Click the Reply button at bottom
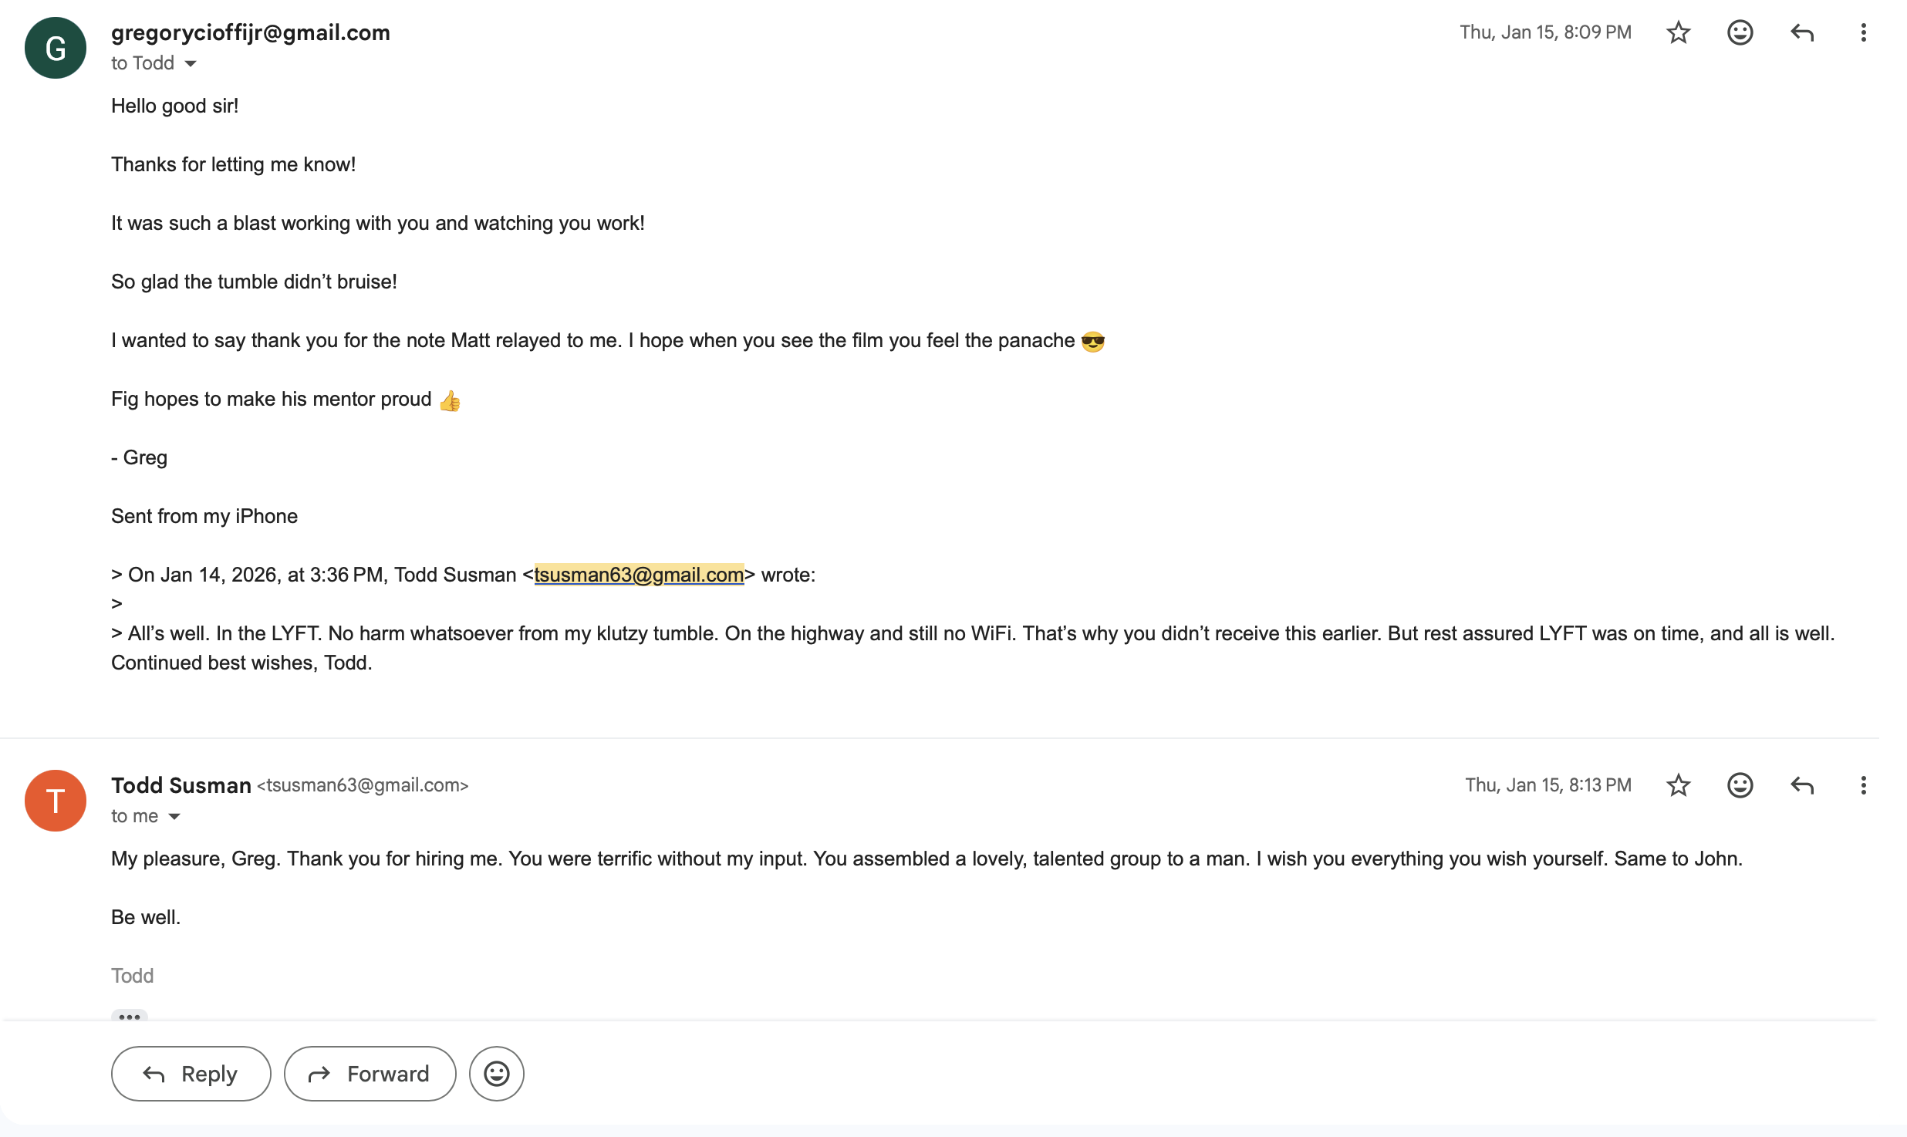Screen dimensions: 1907x1137 click(x=191, y=1074)
